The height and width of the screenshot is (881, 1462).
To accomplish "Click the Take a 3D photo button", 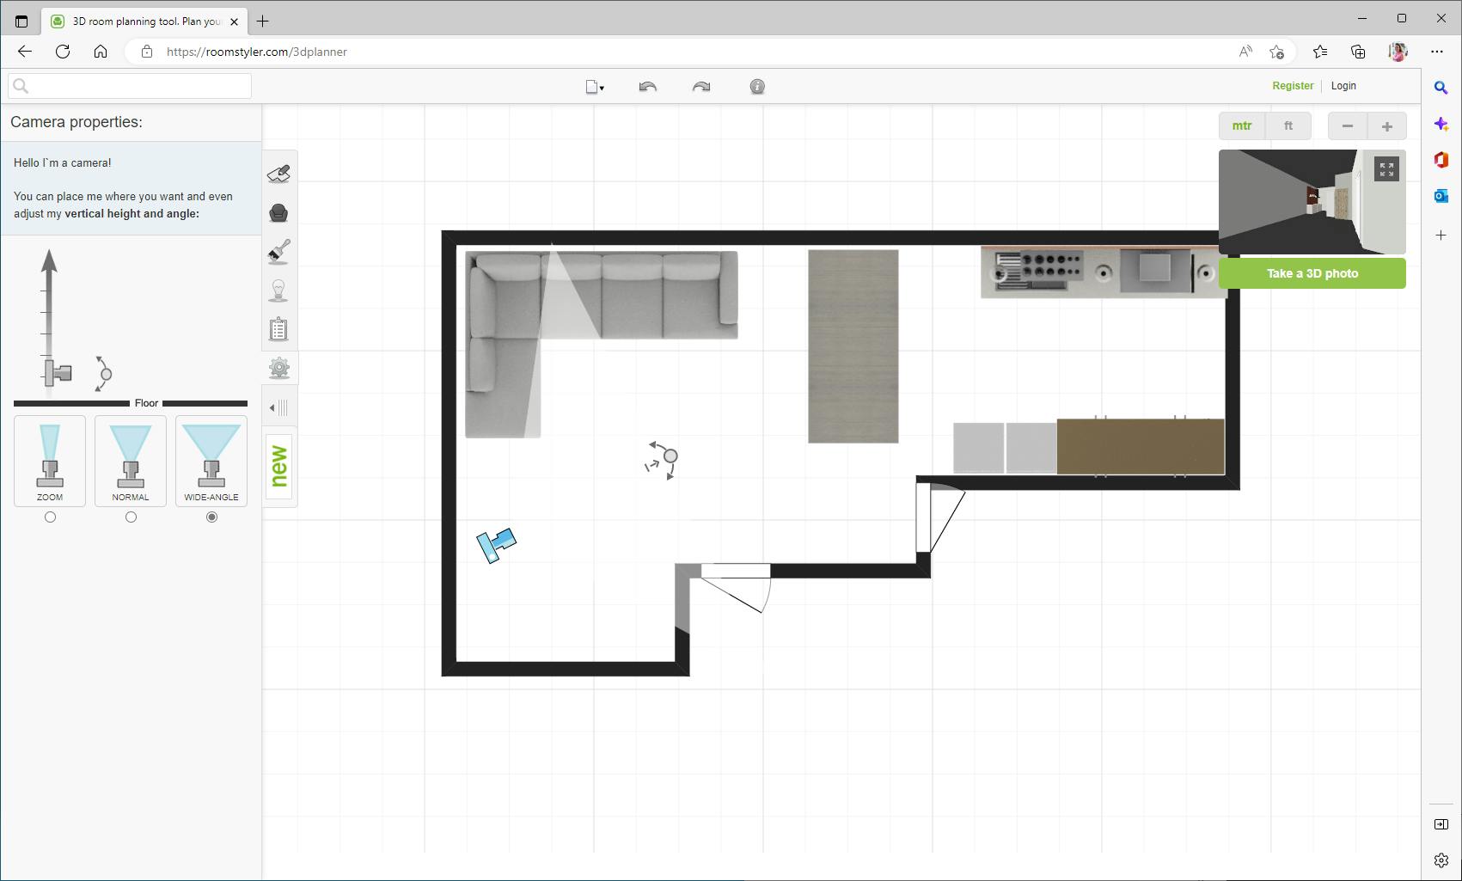I will tap(1312, 272).
